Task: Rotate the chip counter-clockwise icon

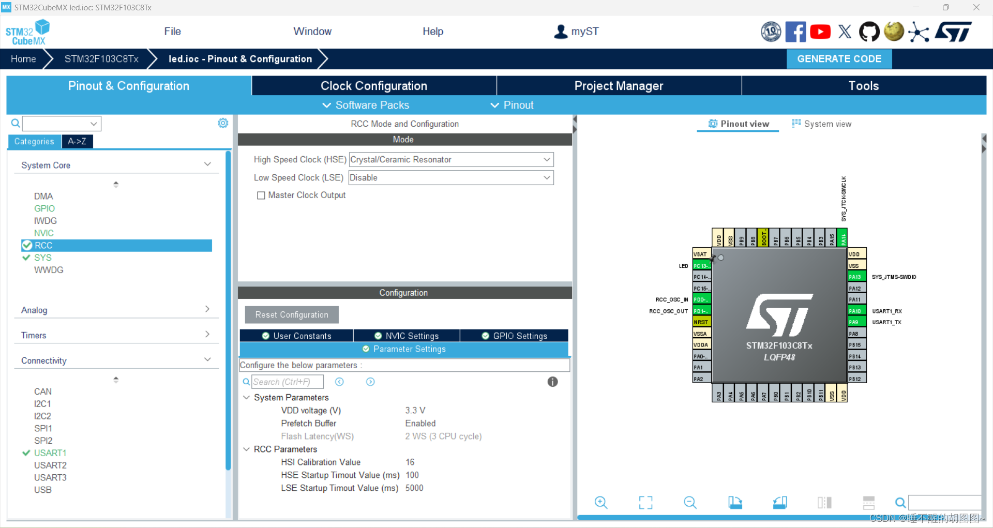Action: coord(780,502)
